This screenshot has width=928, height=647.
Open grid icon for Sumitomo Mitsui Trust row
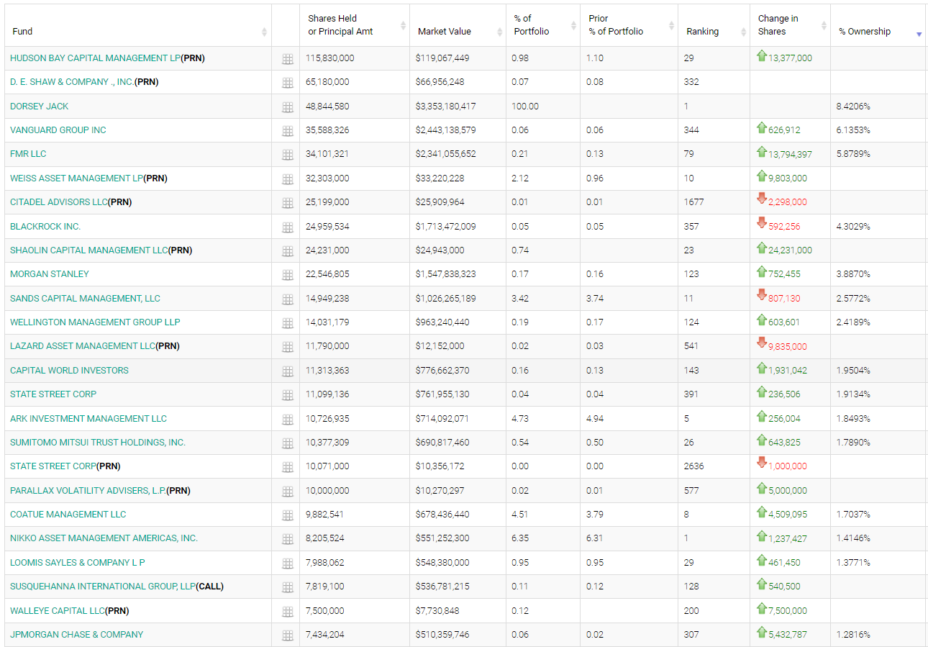(288, 443)
